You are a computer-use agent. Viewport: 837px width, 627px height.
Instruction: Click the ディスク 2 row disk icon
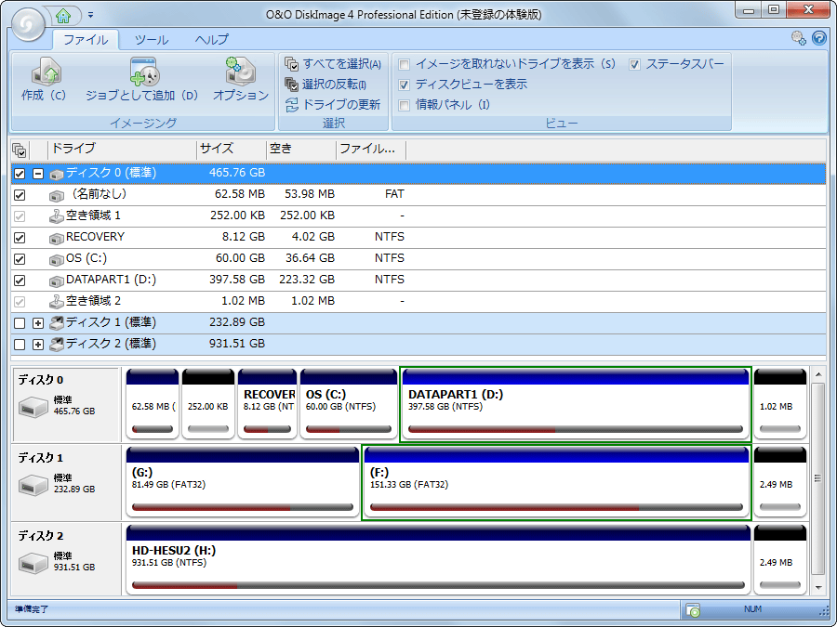click(57, 344)
